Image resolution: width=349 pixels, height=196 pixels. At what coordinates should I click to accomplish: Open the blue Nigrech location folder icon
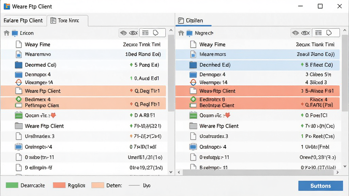(189, 33)
